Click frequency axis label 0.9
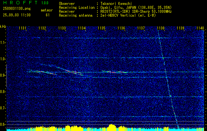Image resolution: width=207 pixels, height=131 pixels. [3, 75]
